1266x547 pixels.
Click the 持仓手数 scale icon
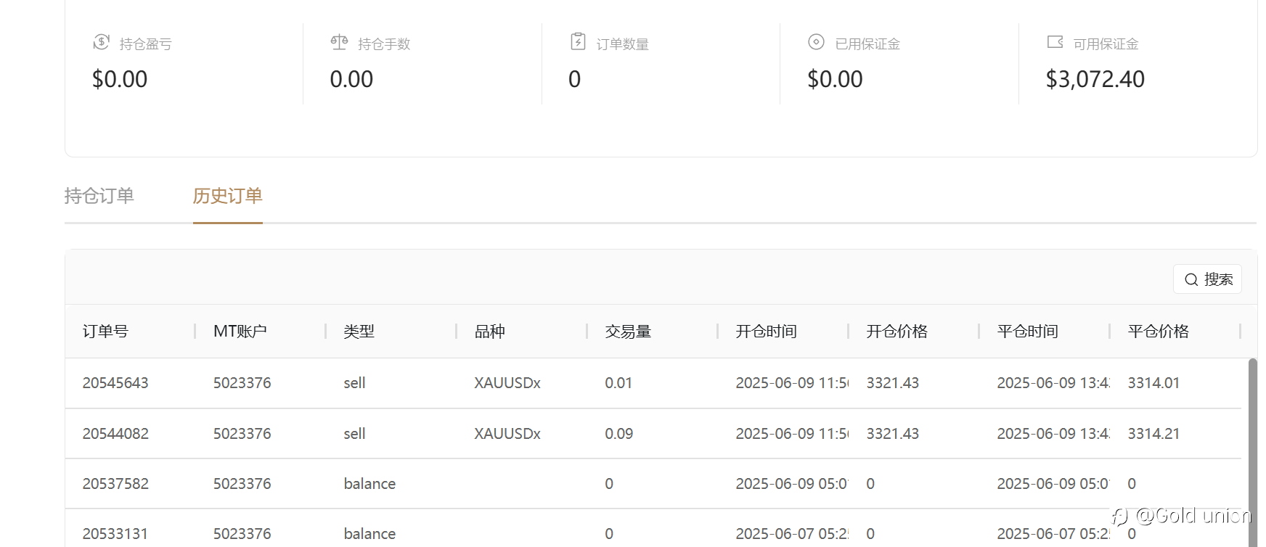(339, 42)
